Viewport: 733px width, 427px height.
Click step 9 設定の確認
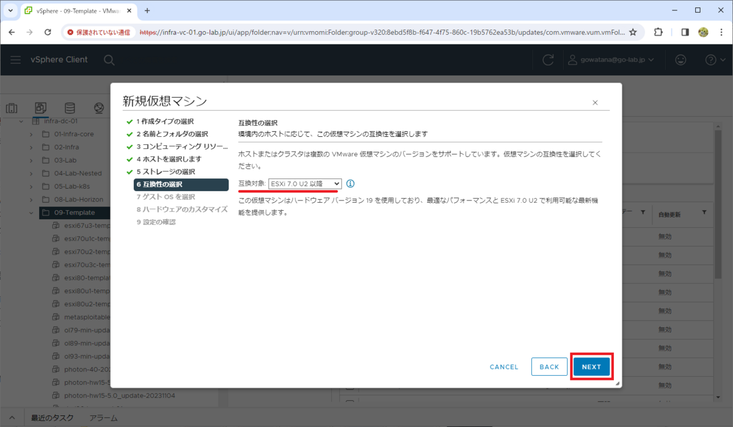pyautogui.click(x=156, y=222)
